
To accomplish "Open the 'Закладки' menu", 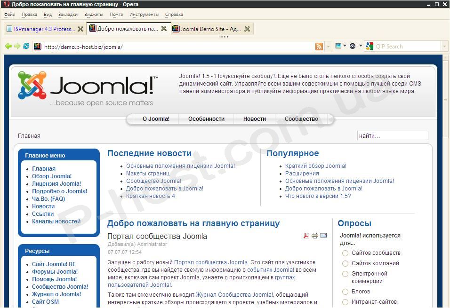I will coord(68,15).
